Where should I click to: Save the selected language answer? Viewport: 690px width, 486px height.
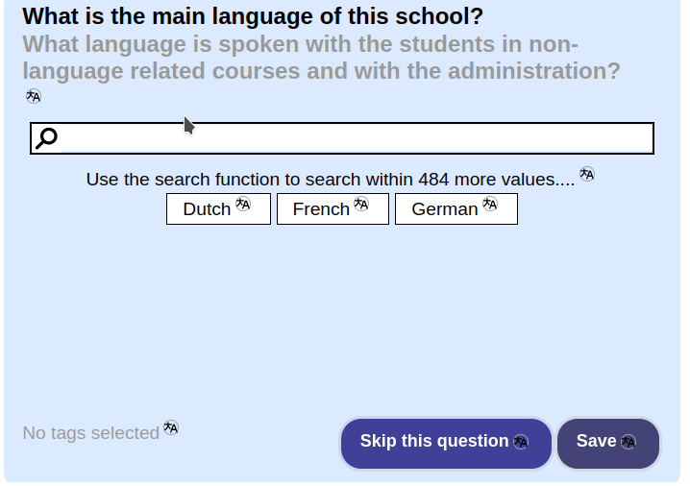pyautogui.click(x=597, y=442)
